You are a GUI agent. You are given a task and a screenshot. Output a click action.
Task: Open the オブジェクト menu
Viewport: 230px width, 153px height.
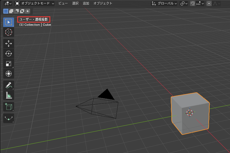pos(103,3)
